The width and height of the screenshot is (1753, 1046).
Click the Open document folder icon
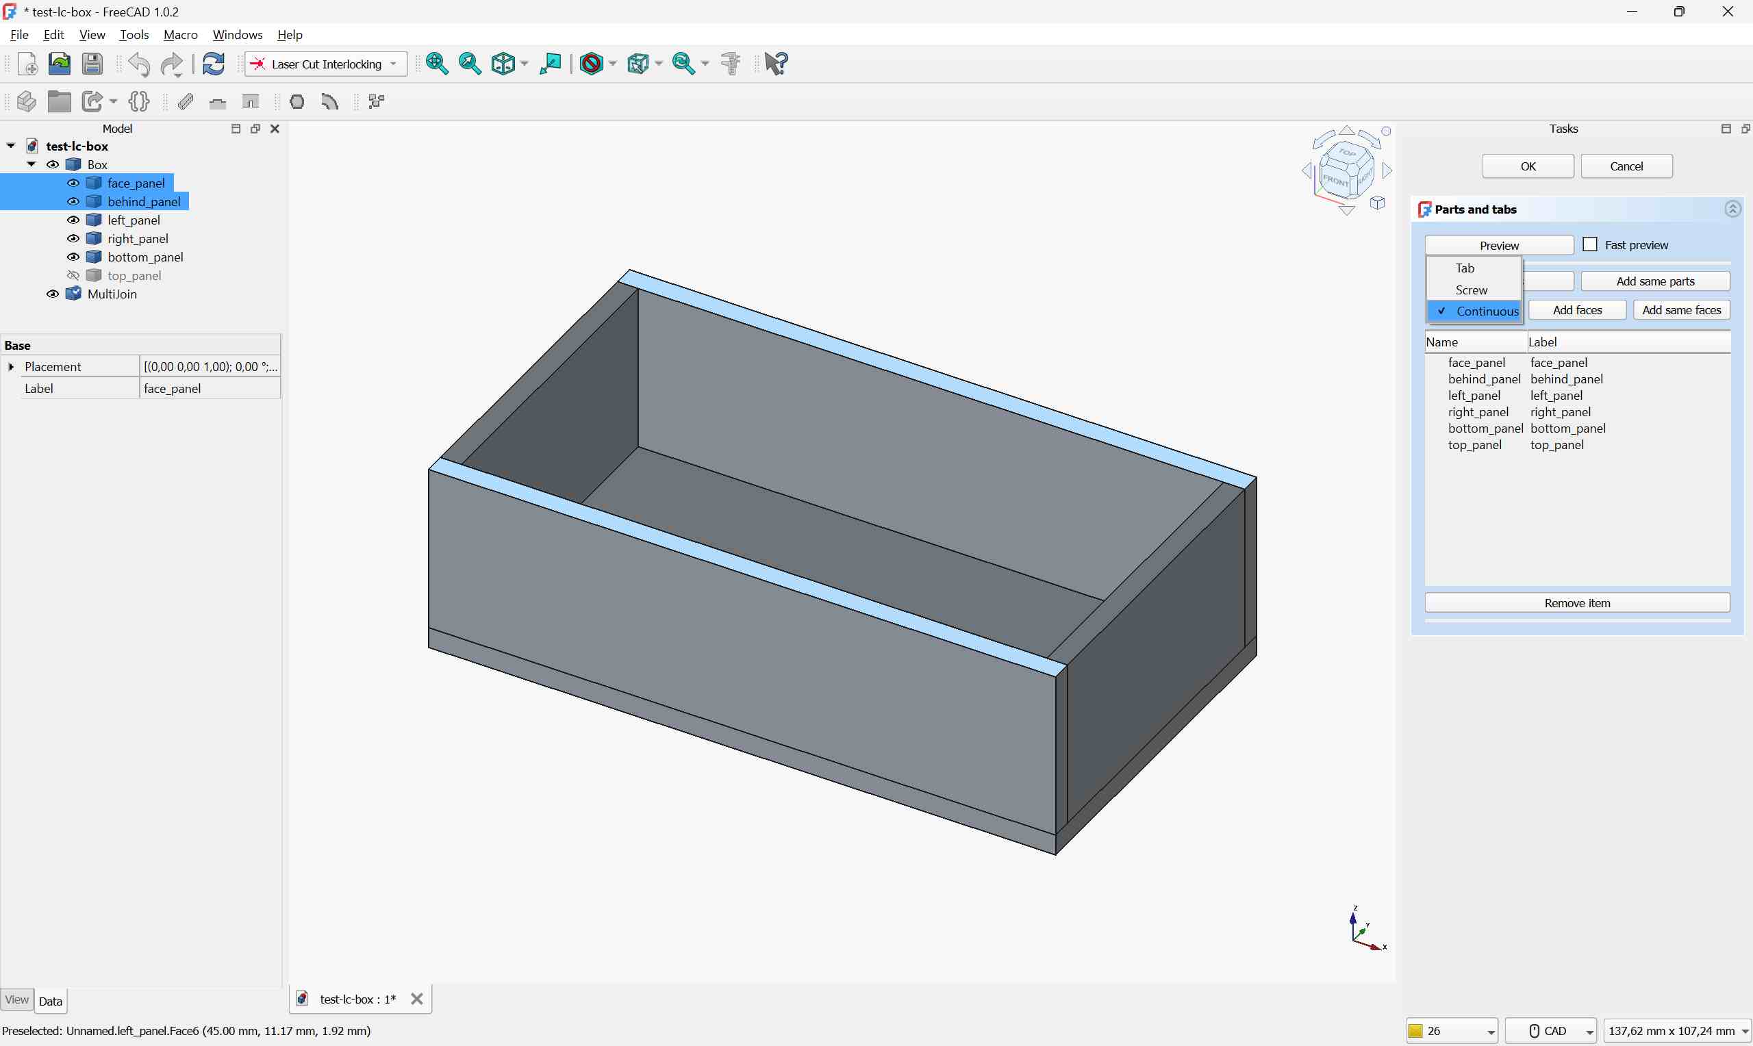click(59, 64)
